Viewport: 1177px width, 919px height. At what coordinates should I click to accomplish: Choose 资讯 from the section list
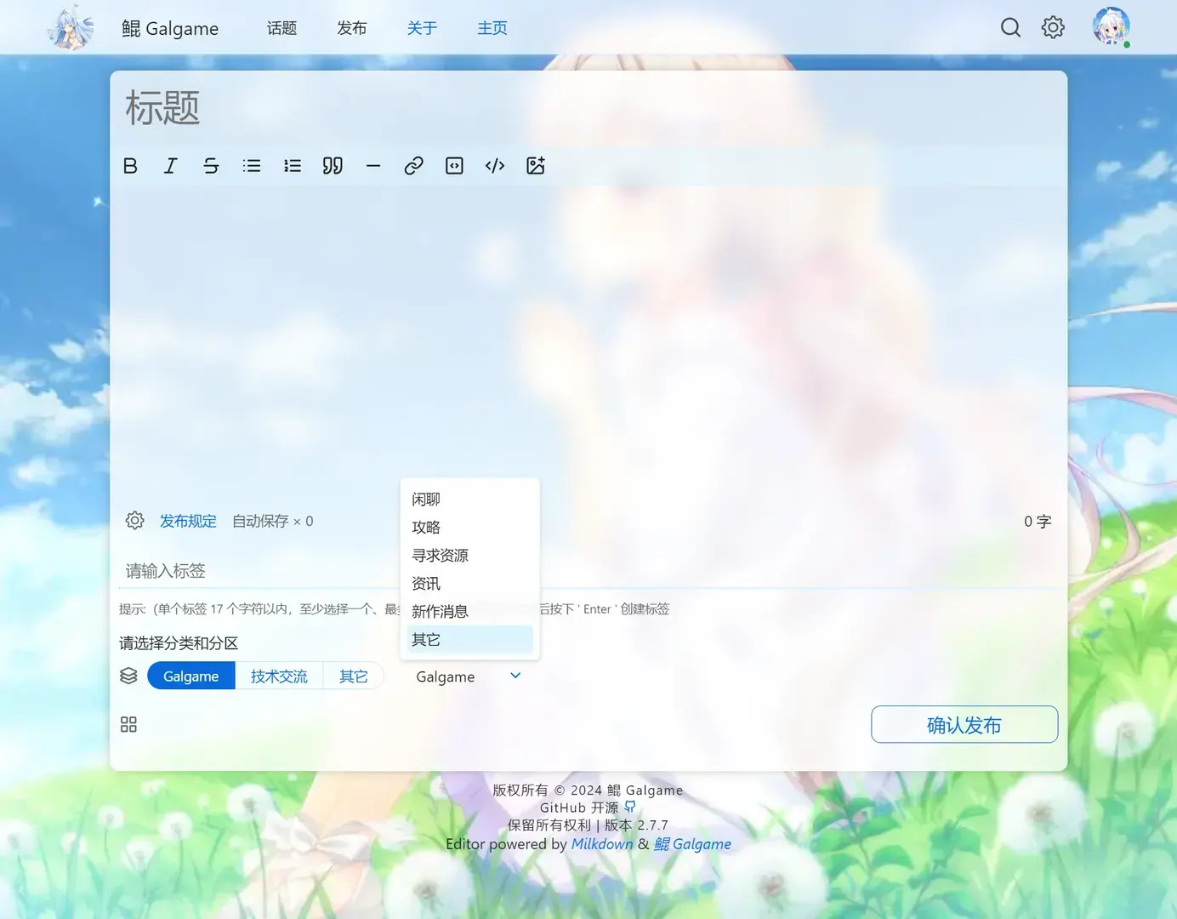(470, 584)
